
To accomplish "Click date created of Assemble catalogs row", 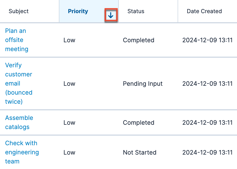I will pos(207,123).
